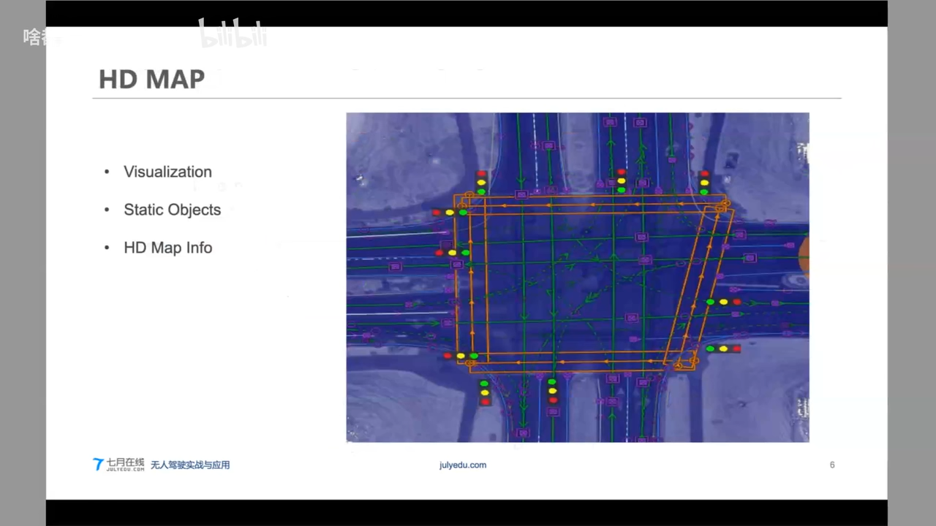Select the Visualization bullet point
The height and width of the screenshot is (526, 936).
[x=167, y=172]
